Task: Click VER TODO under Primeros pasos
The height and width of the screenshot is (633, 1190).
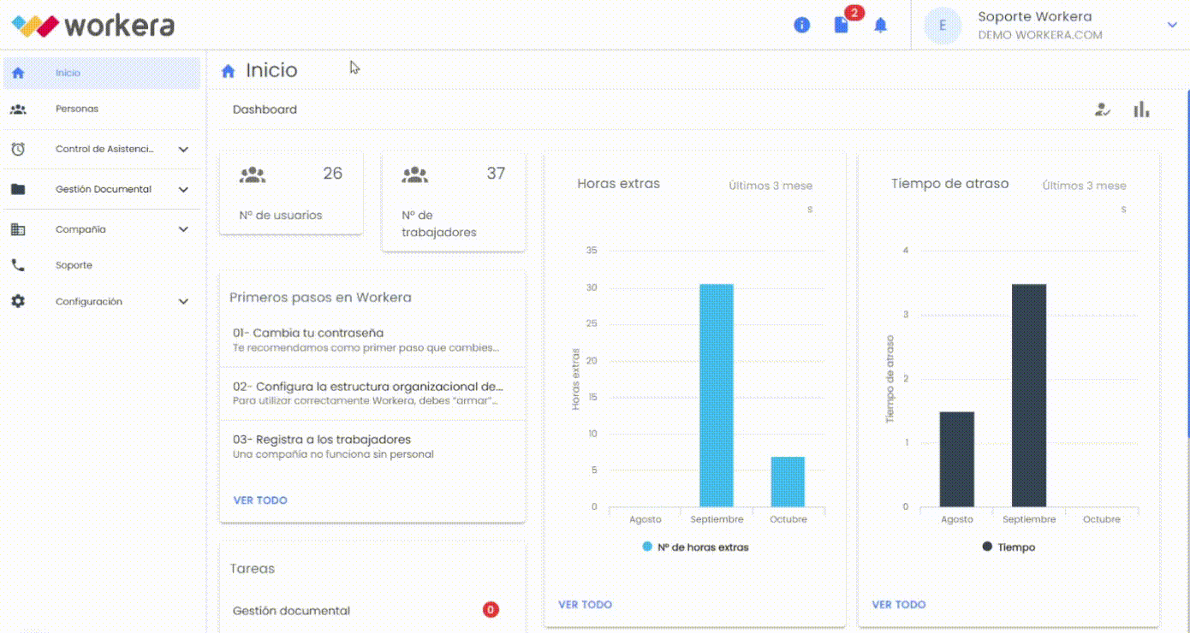Action: (260, 500)
